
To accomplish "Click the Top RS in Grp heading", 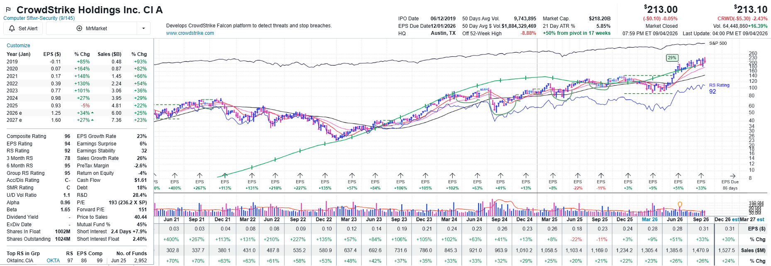I will click(x=23, y=254).
